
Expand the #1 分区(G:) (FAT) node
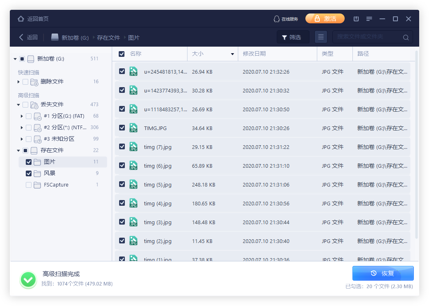click(22, 116)
